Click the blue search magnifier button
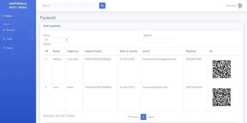Screen dimensions: 247x123 pyautogui.click(x=102, y=6)
